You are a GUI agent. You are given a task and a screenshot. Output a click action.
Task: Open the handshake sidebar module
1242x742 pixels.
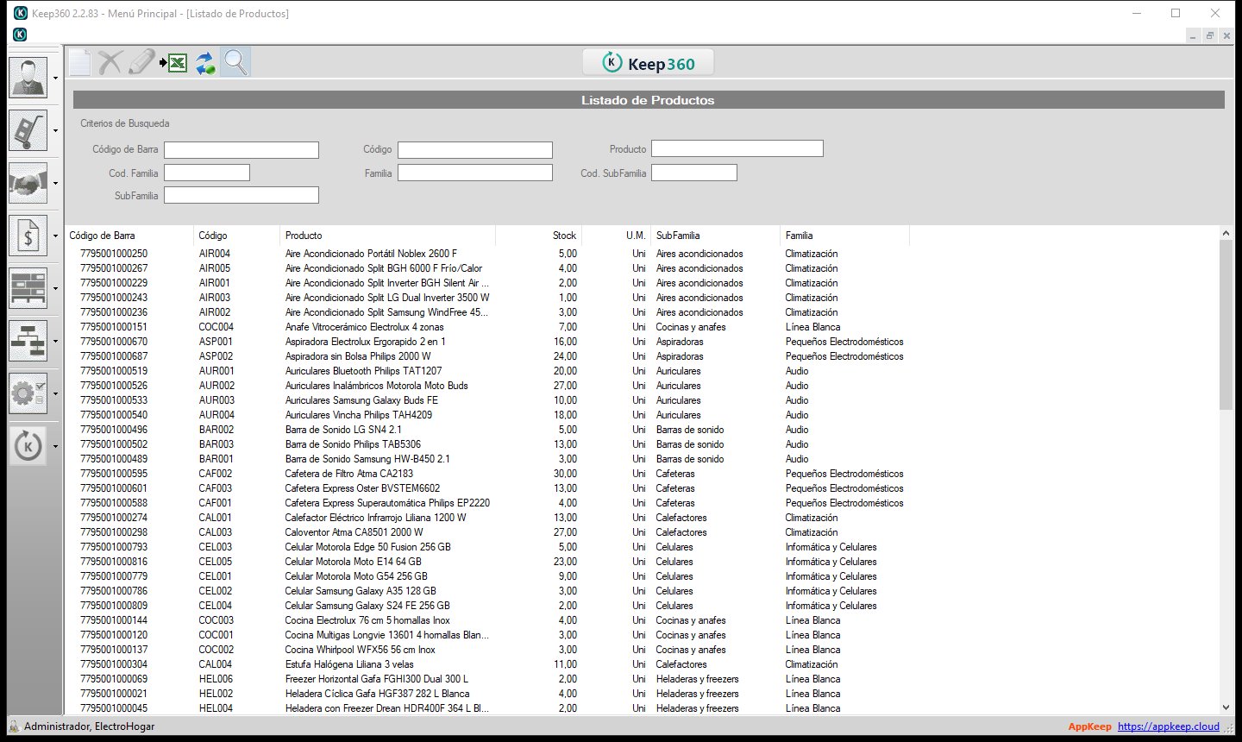[28, 183]
